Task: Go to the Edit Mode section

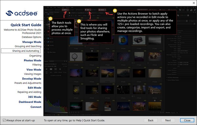Action: [x=34, y=88]
